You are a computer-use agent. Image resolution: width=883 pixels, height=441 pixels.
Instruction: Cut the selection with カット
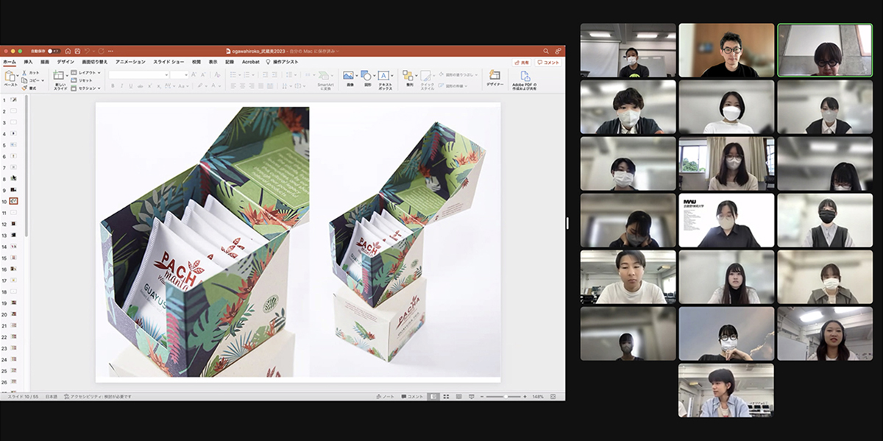coord(29,73)
